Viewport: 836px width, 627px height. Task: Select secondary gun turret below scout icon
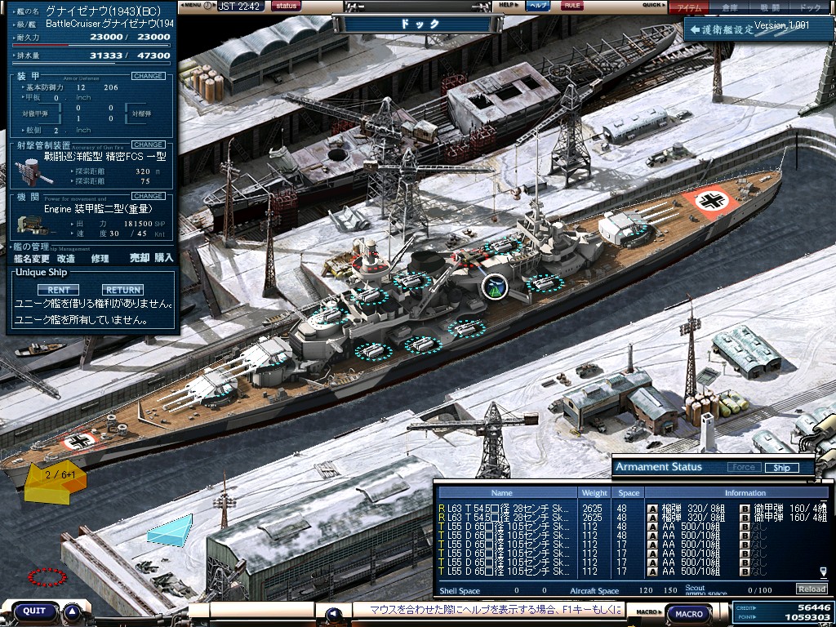(x=466, y=328)
